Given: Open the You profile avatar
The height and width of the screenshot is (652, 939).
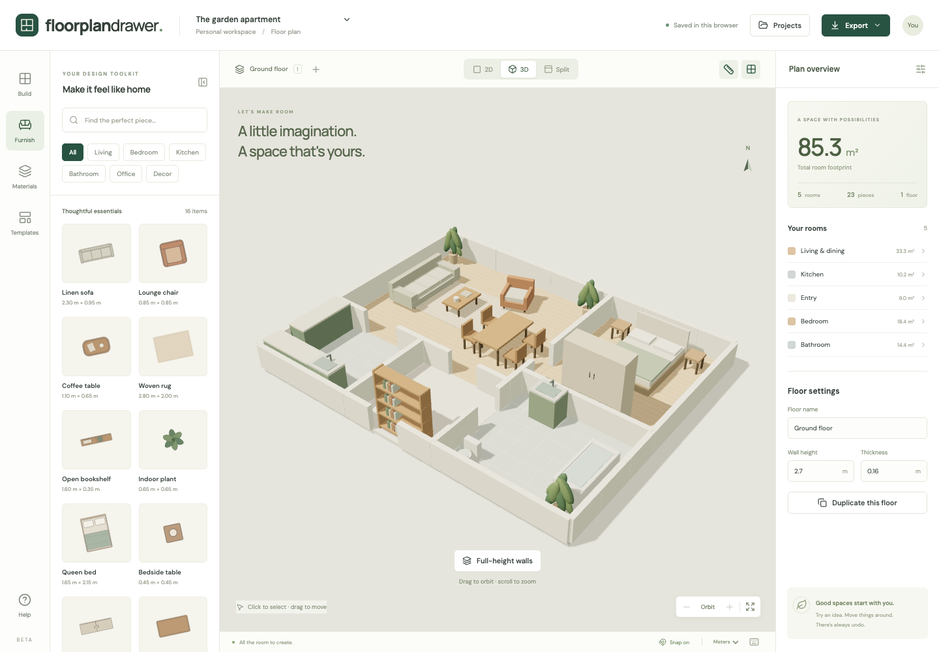Looking at the screenshot, I should click(x=913, y=25).
